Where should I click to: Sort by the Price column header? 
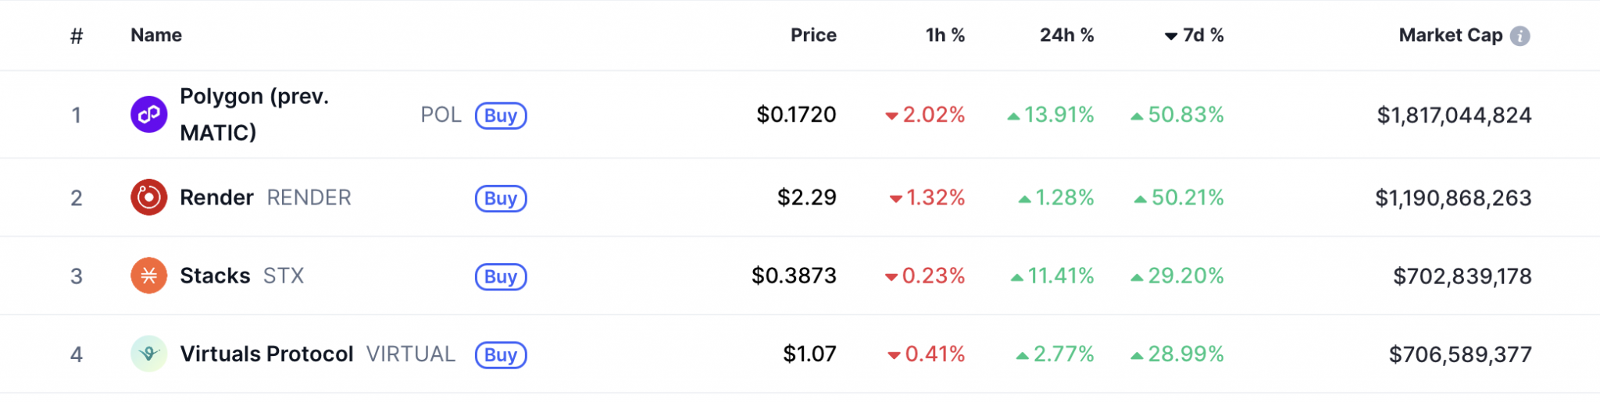click(x=812, y=35)
